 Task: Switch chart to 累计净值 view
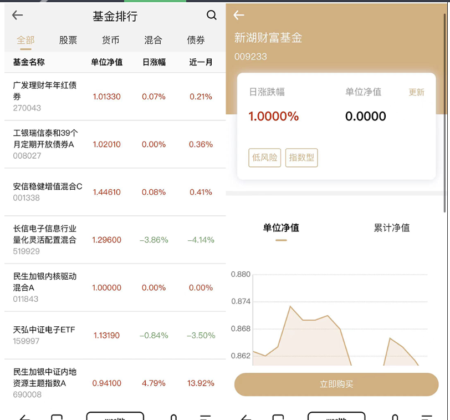pos(392,227)
